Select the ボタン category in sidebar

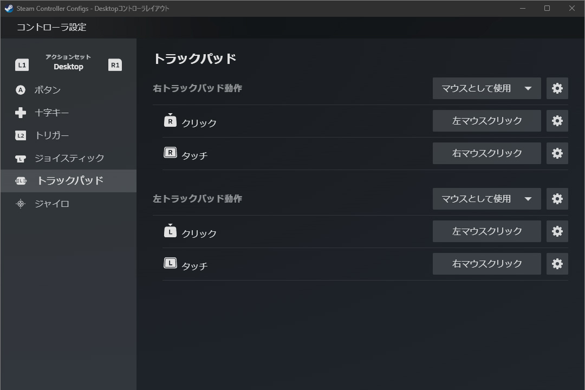pos(47,90)
